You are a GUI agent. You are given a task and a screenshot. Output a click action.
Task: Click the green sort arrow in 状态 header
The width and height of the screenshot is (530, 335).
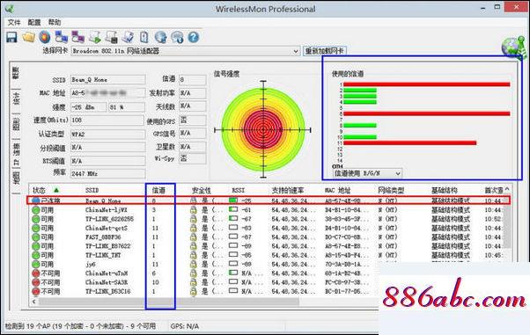click(x=56, y=190)
